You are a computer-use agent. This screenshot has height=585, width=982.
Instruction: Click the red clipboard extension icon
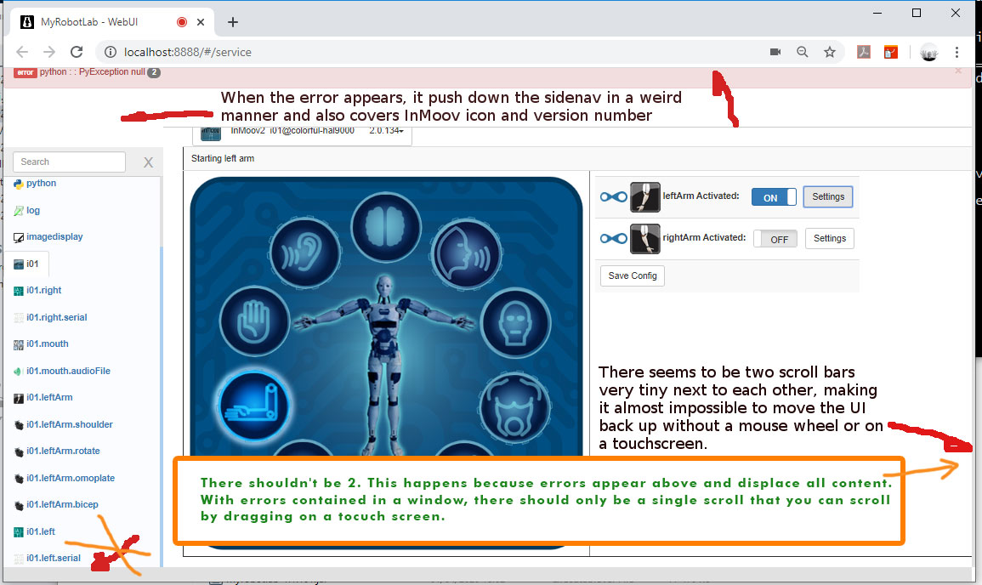[x=890, y=52]
